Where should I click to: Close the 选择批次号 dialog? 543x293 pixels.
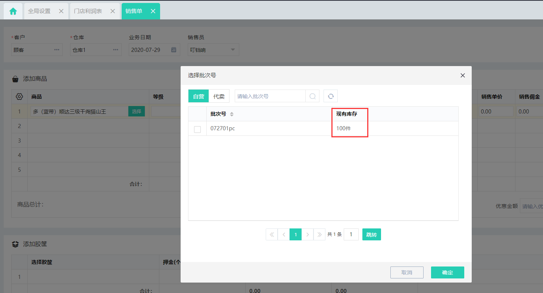pos(463,75)
